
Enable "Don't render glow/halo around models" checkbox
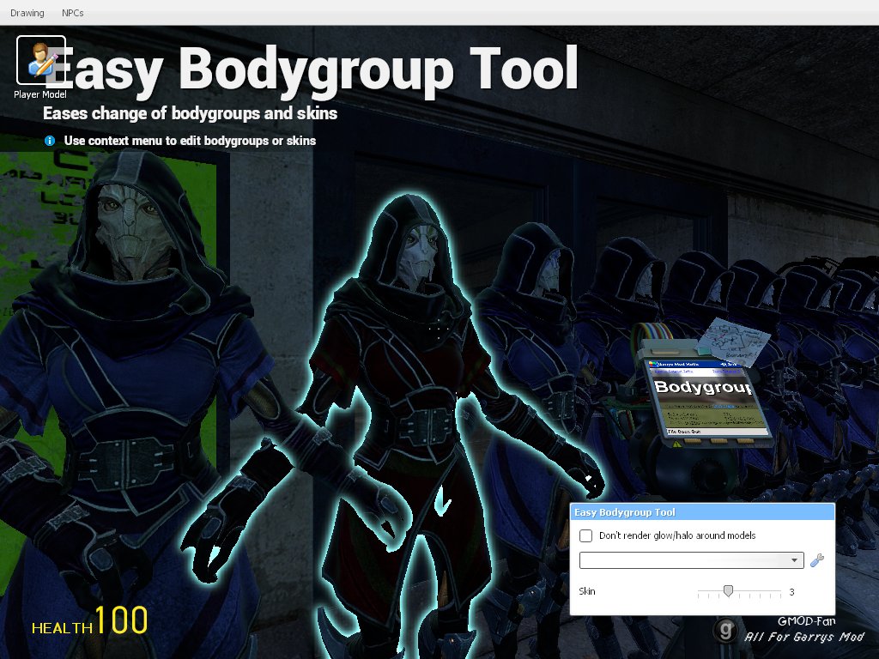coord(585,535)
